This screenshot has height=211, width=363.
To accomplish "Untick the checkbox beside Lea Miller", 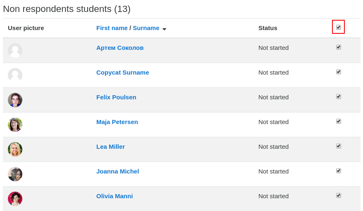I will click(x=339, y=146).
